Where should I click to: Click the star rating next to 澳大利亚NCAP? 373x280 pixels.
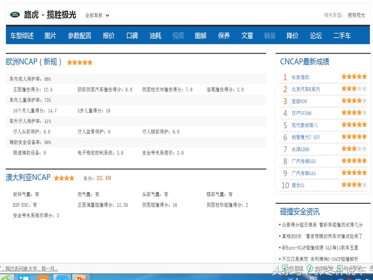point(64,178)
